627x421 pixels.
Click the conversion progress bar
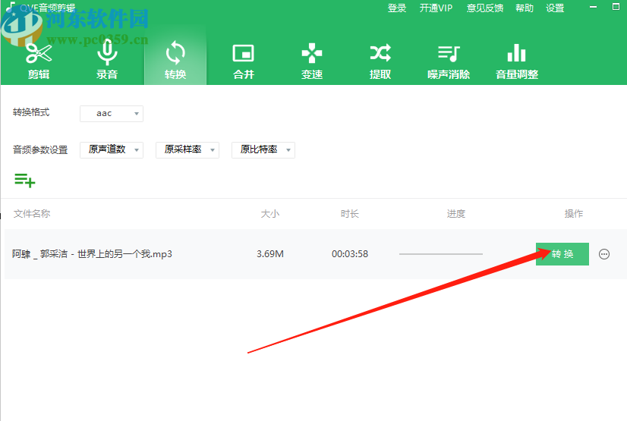click(441, 254)
